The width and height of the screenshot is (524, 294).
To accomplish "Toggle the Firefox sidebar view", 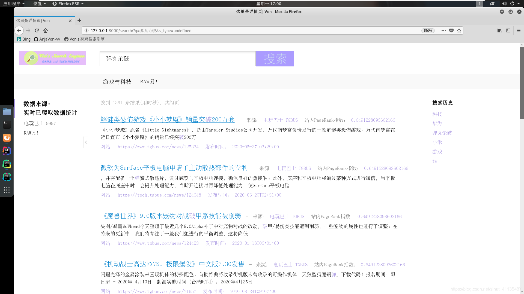I will pos(508,30).
